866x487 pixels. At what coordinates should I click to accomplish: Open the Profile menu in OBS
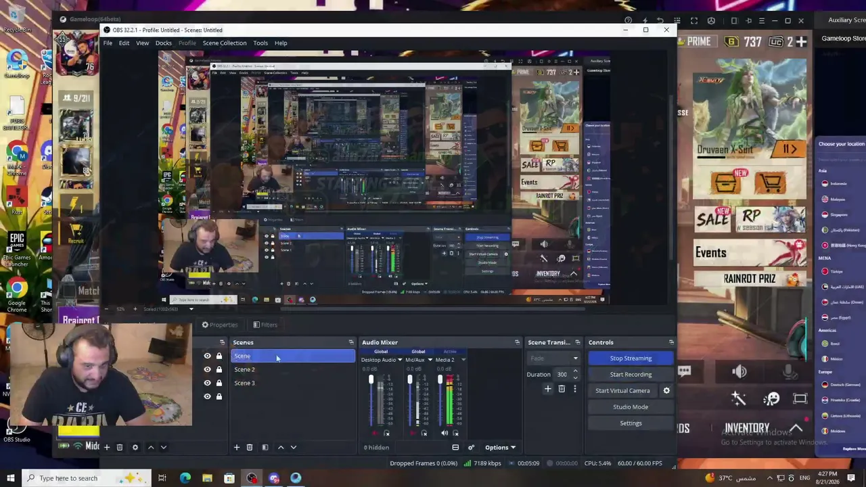point(187,43)
